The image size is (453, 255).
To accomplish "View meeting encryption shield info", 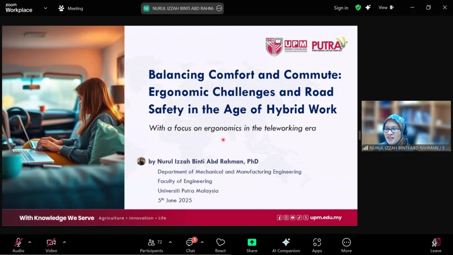I will [x=358, y=8].
